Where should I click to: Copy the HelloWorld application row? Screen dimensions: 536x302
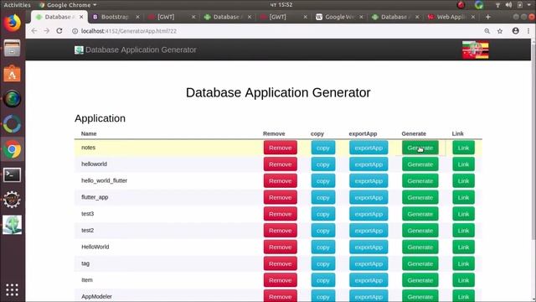(323, 247)
